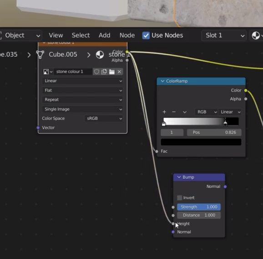Image resolution: width=263 pixels, height=259 pixels.
Task: Click the Bump Distance value field
Action: point(199,215)
